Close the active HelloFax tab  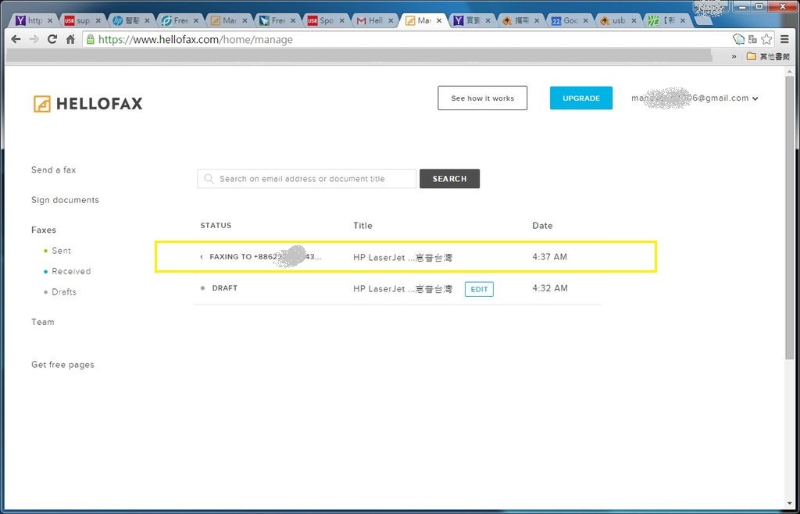coord(439,21)
